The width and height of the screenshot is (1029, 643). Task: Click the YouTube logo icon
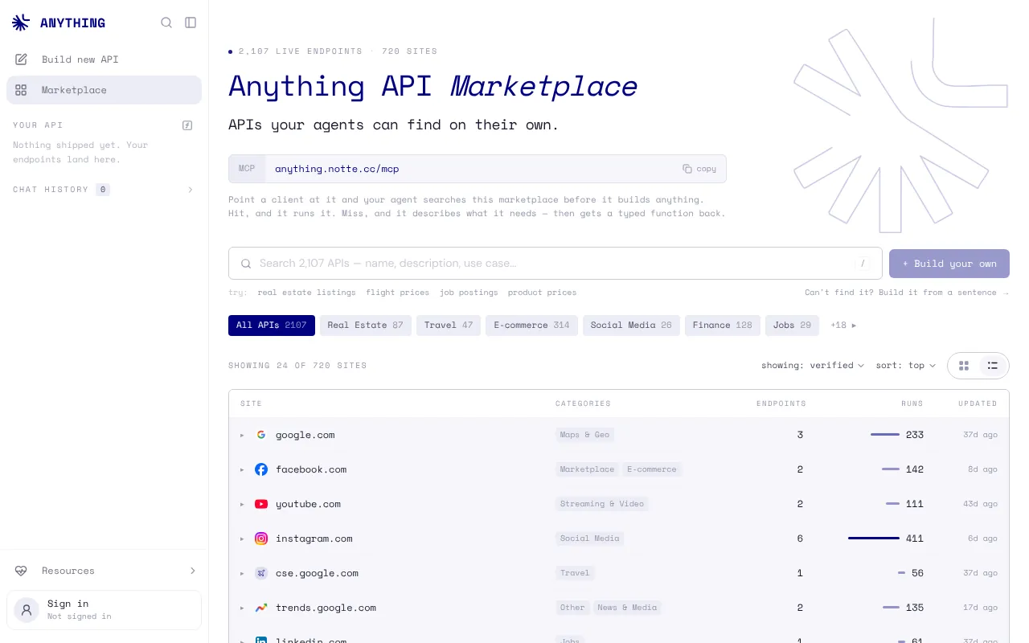[261, 504]
